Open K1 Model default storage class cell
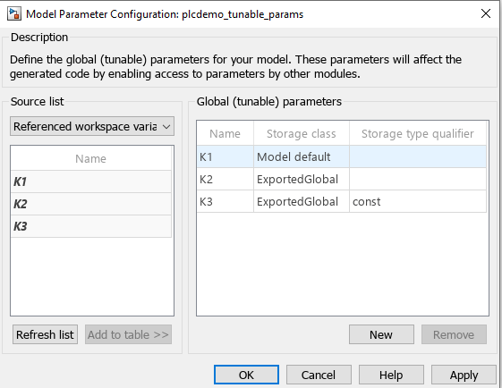The image size is (502, 388). coord(302,156)
